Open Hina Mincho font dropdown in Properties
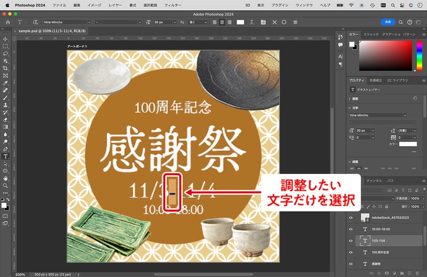The width and height of the screenshot is (427, 277). pos(405,115)
